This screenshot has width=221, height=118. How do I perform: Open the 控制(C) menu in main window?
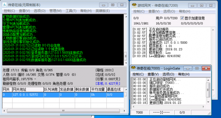coord(9,11)
